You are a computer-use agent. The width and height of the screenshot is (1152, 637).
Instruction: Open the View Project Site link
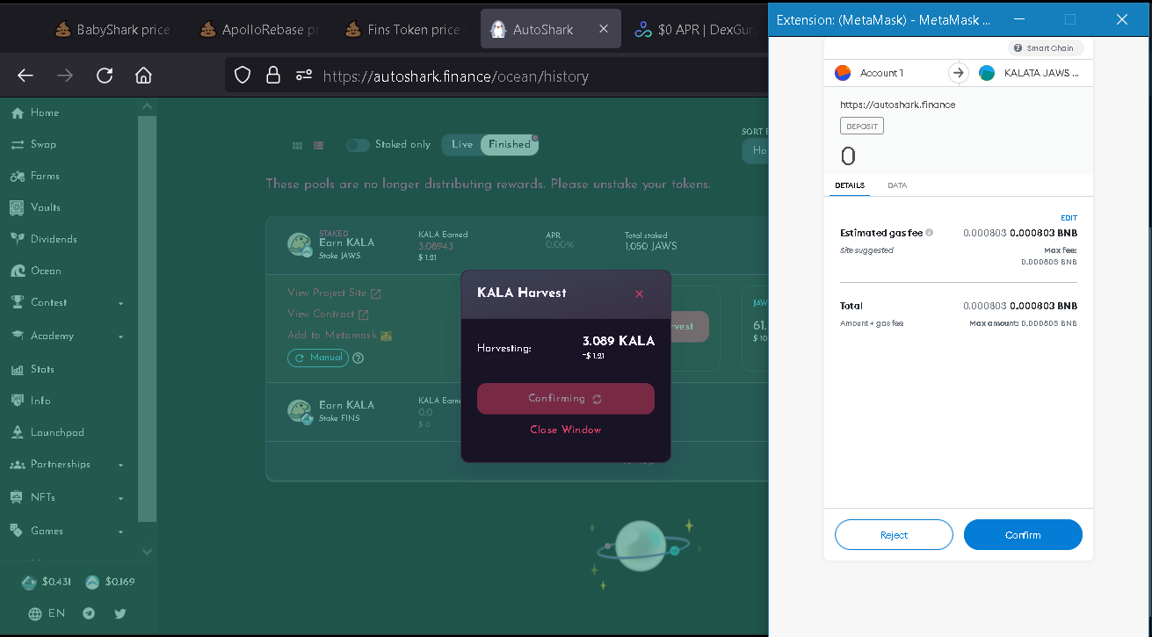(334, 293)
